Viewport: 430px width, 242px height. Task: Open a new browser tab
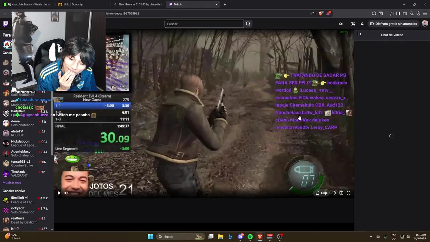click(x=225, y=4)
